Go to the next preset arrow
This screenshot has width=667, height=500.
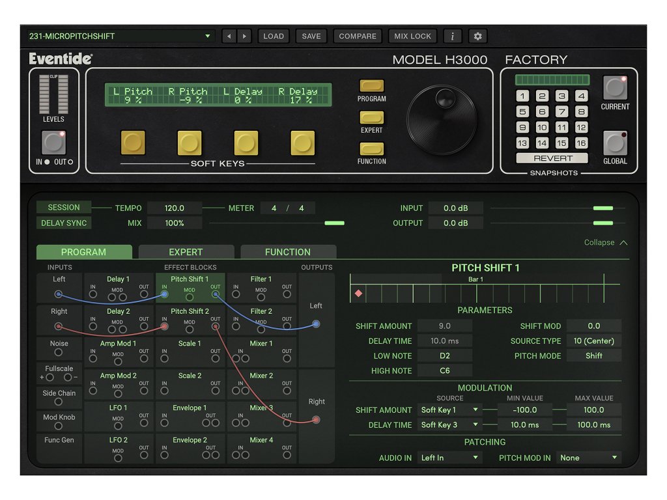(244, 36)
